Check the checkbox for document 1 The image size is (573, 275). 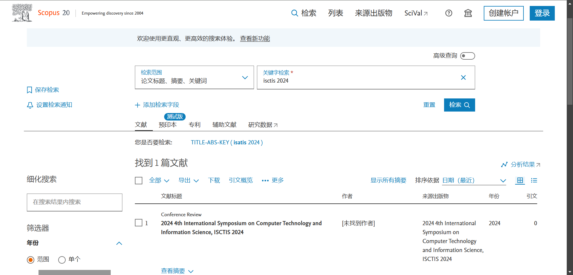[139, 223]
